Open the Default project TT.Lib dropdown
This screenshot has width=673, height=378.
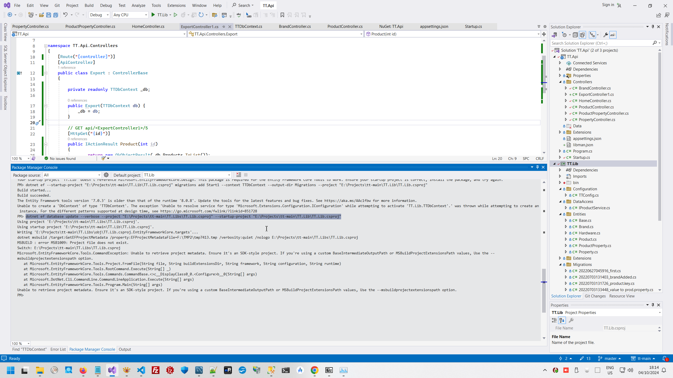[229, 175]
